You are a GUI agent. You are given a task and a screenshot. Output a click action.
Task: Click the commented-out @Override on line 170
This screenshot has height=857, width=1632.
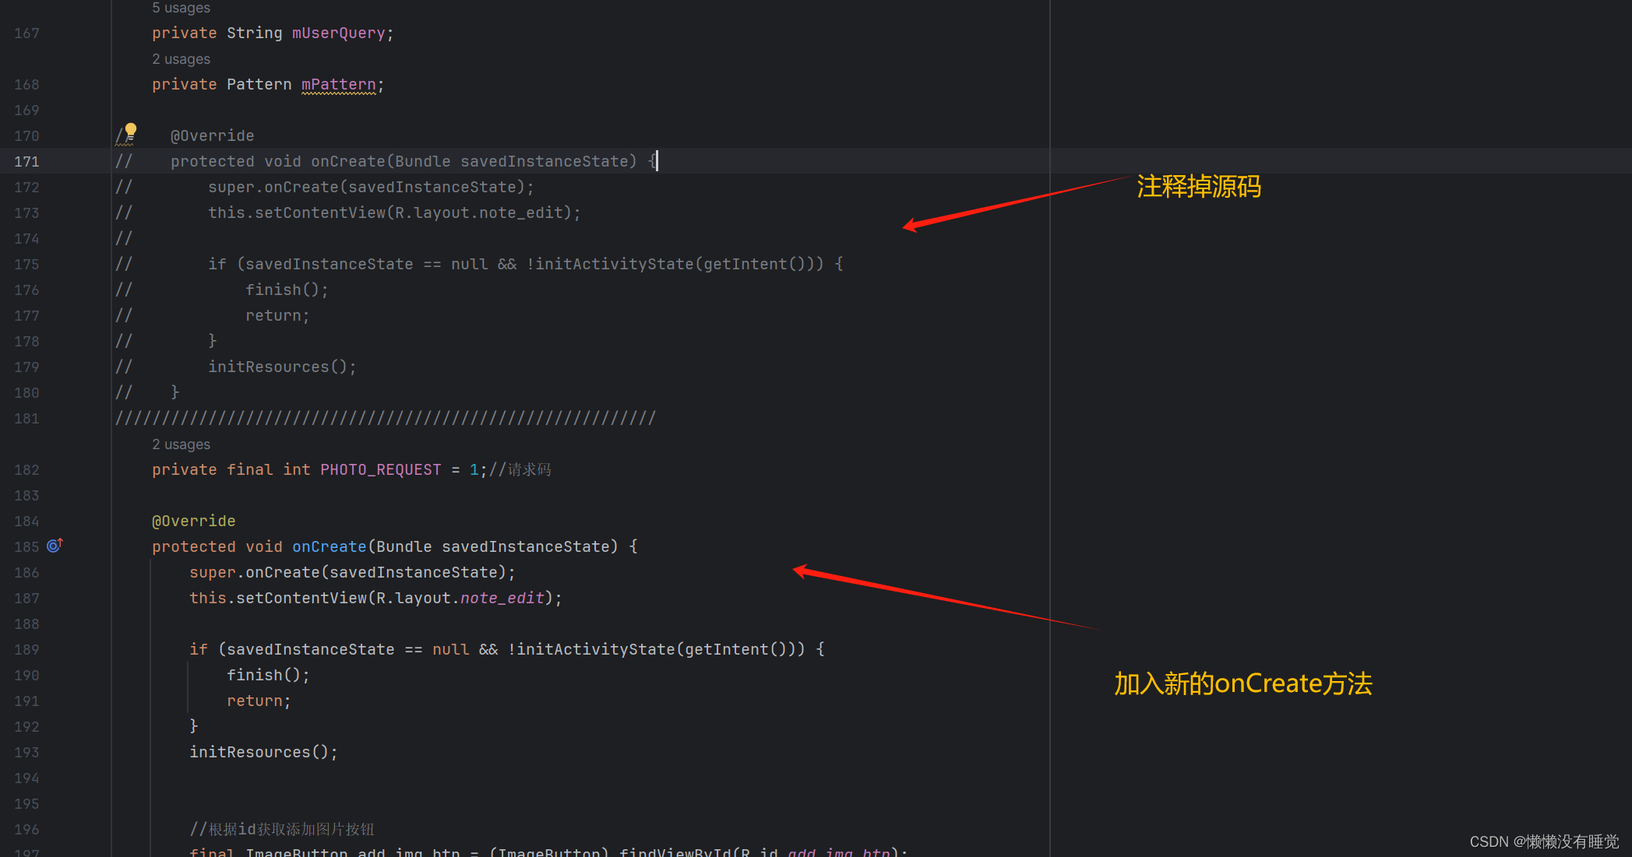click(212, 135)
